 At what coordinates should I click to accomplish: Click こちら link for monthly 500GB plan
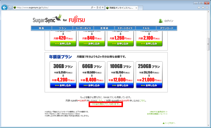(99, 101)
